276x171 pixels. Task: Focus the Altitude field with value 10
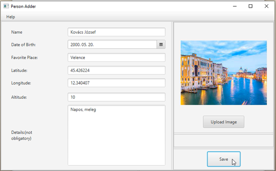point(117,97)
